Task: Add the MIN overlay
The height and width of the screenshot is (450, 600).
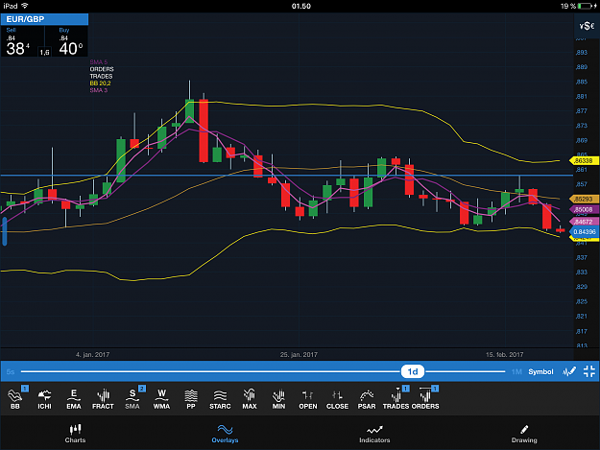Action: [278, 399]
